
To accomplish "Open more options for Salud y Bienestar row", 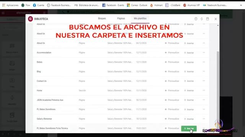I will coord(204,119).
